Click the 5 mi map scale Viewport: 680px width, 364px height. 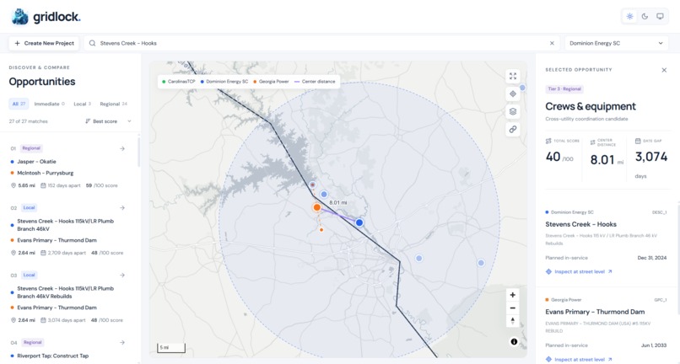(171, 348)
